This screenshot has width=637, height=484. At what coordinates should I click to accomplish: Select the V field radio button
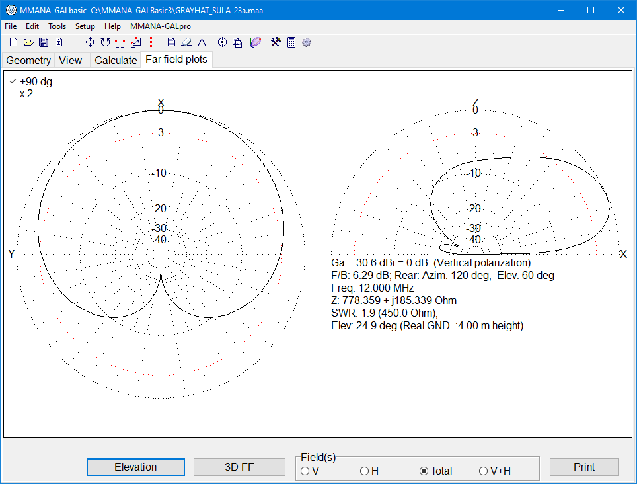[x=304, y=471]
